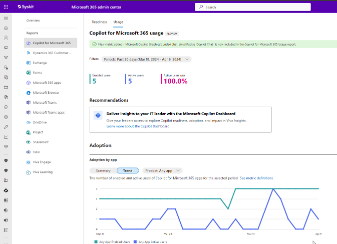Image resolution: width=337 pixels, height=244 pixels.
Task: Open the See metric definitions link
Action: click(x=256, y=178)
